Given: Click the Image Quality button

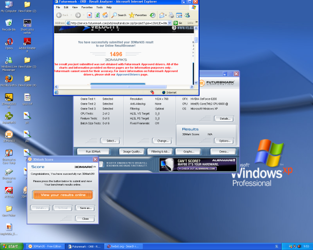Looking at the screenshot, I should (132, 152).
